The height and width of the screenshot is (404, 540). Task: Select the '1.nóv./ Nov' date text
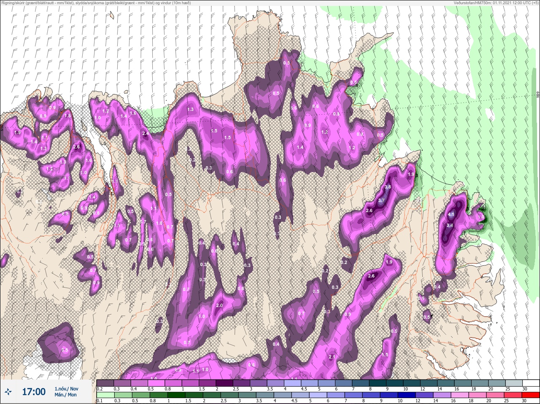(66, 388)
